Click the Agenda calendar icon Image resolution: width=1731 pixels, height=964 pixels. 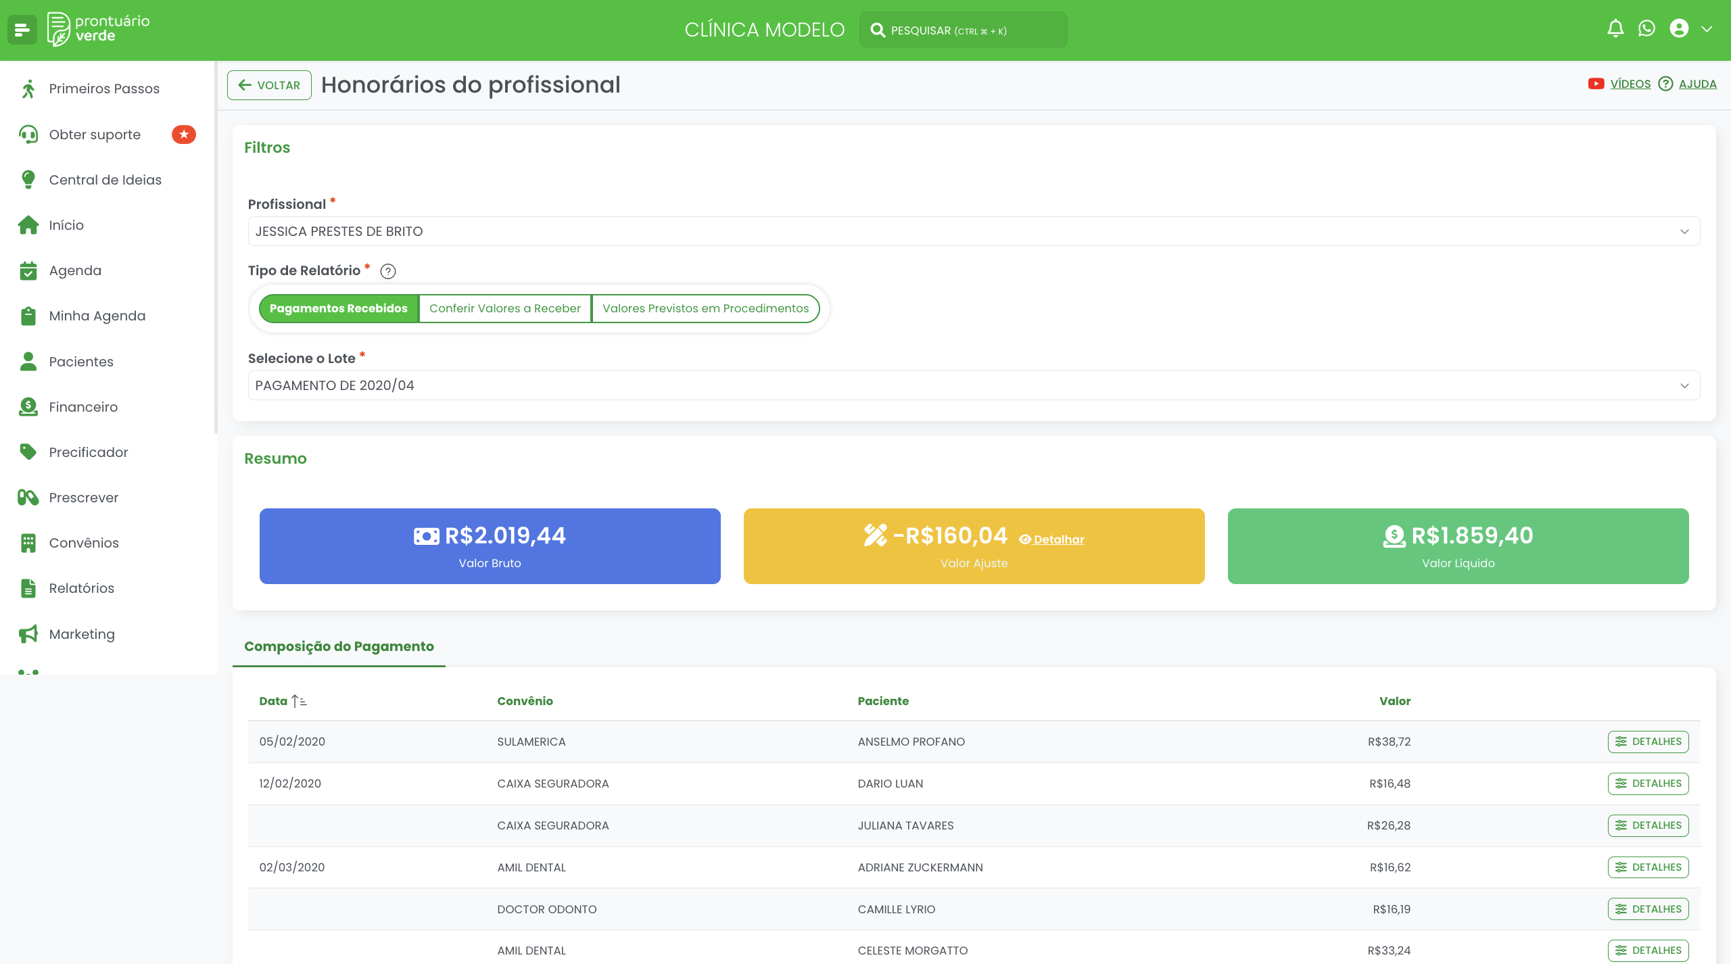[x=28, y=270]
